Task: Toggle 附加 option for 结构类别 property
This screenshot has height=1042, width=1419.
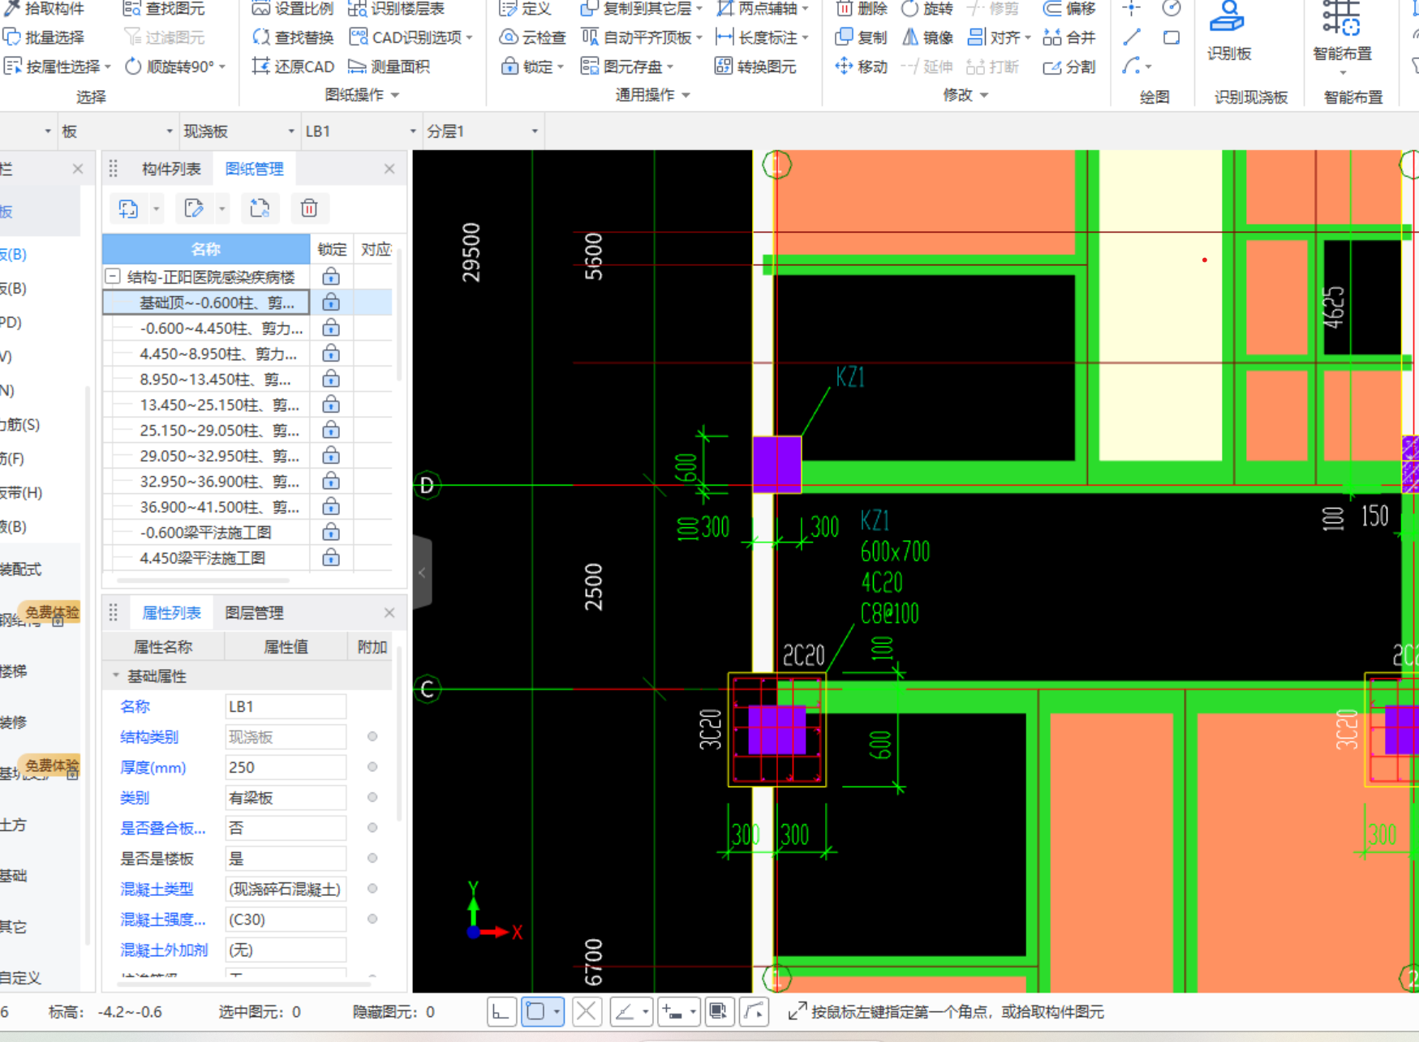Action: point(372,736)
